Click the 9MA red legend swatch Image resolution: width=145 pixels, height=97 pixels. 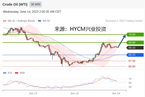[16, 73]
